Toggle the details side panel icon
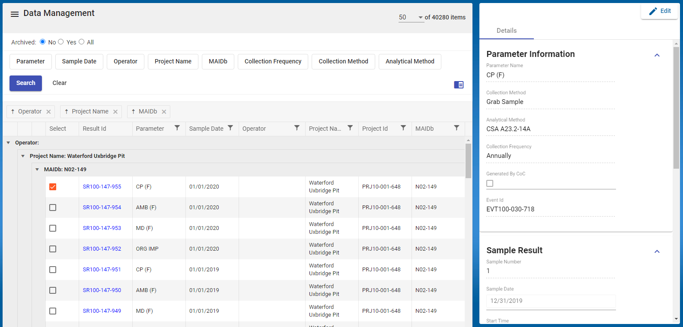Image resolution: width=683 pixels, height=327 pixels. tap(459, 85)
